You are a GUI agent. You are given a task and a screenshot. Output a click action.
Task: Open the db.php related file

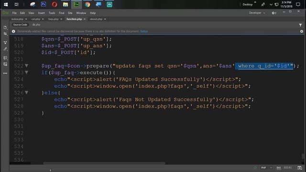(x=36, y=25)
